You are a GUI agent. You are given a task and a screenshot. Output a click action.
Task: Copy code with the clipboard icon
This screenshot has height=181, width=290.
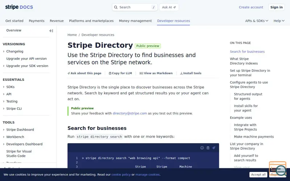(x=208, y=148)
